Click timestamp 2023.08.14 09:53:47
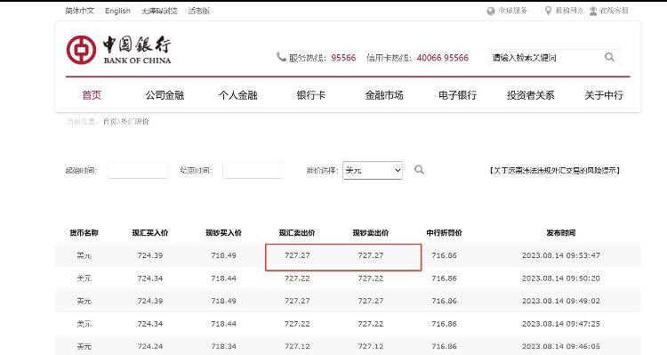The image size is (667, 355). (x=560, y=255)
